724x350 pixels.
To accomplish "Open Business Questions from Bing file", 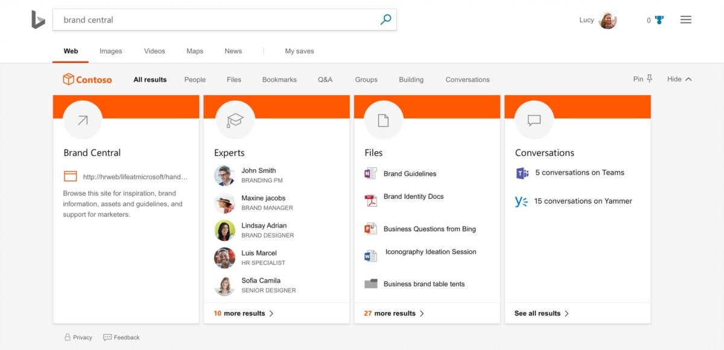I will [x=430, y=229].
